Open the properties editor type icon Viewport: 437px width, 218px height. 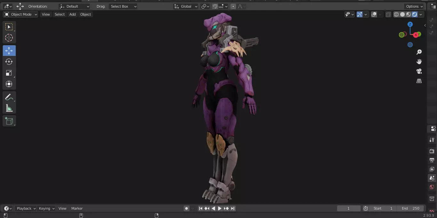pos(433,129)
